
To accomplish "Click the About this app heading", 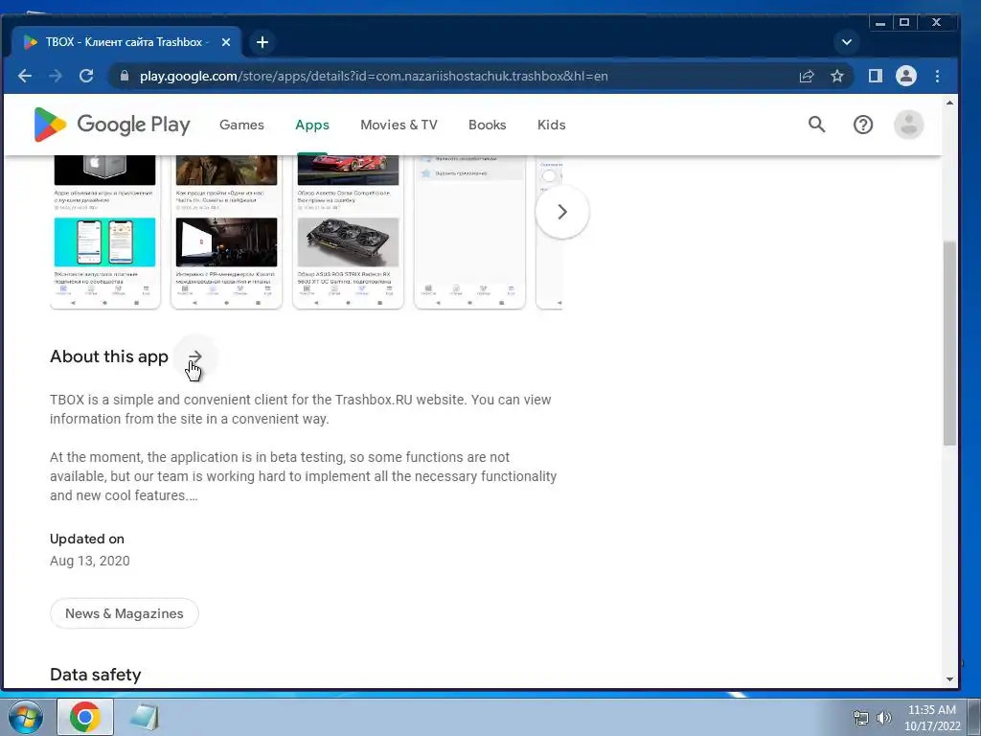I will [x=109, y=356].
